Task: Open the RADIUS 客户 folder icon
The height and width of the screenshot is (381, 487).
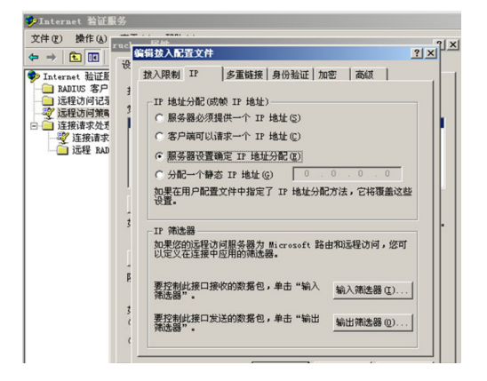Action: 47,89
